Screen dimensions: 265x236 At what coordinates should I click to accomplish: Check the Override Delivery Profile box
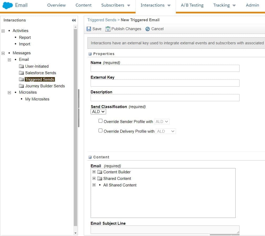[100, 131]
